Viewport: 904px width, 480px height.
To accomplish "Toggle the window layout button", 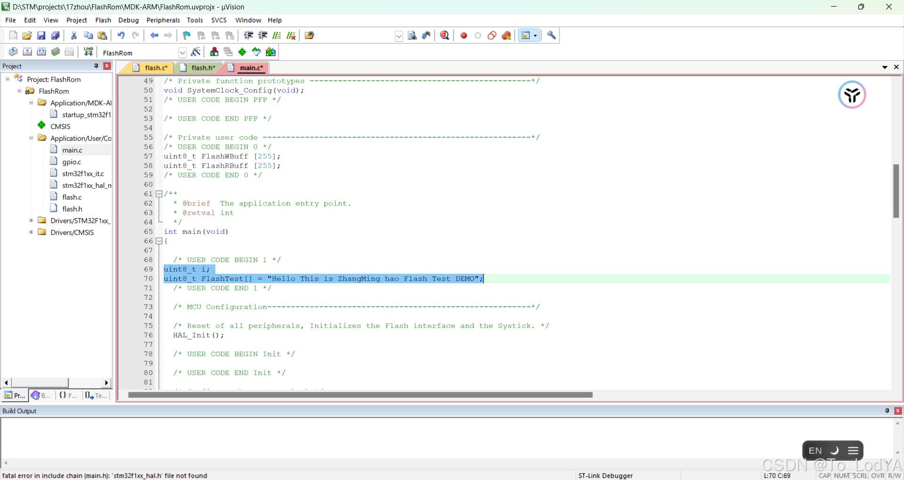I will (525, 35).
